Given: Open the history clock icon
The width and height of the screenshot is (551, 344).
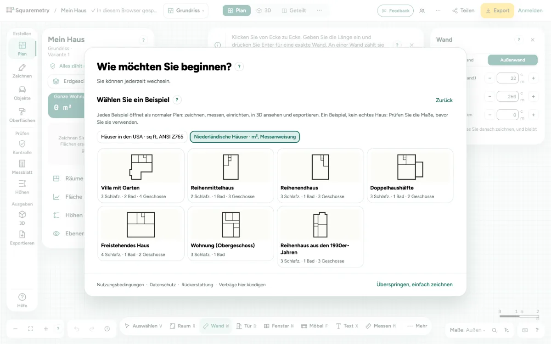Looking at the screenshot, I should click(107, 329).
